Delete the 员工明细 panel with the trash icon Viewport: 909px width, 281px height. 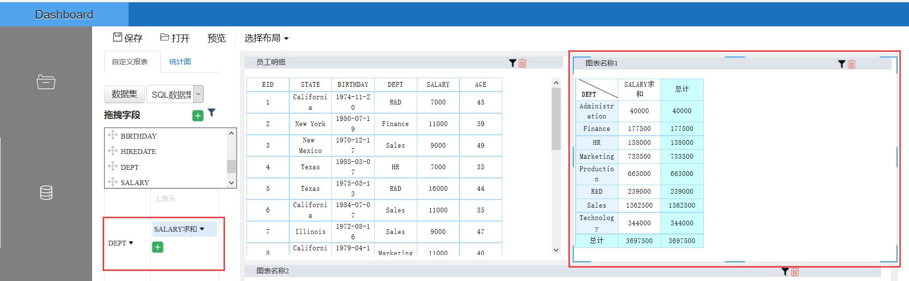pyautogui.click(x=522, y=63)
